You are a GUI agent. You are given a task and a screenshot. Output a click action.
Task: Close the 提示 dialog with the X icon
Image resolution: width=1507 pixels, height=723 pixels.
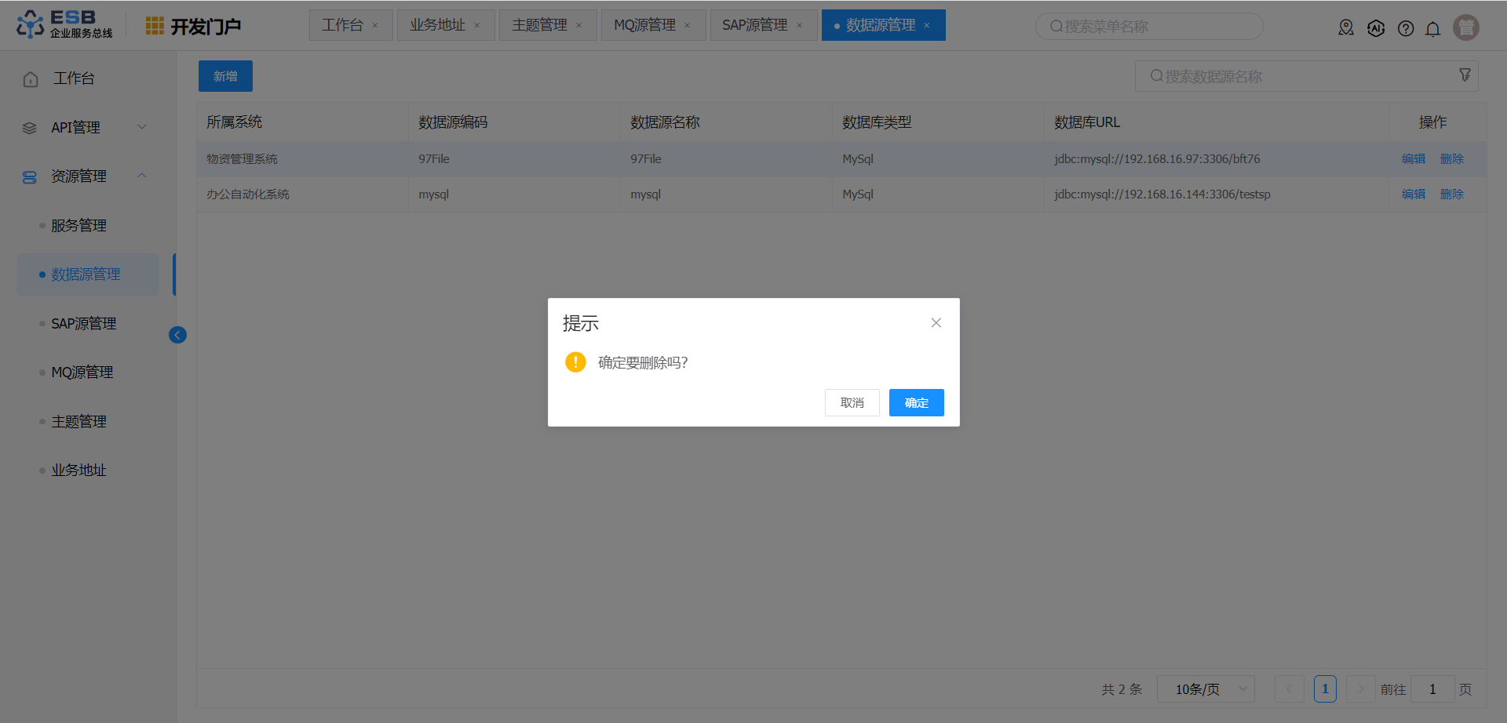coord(936,323)
